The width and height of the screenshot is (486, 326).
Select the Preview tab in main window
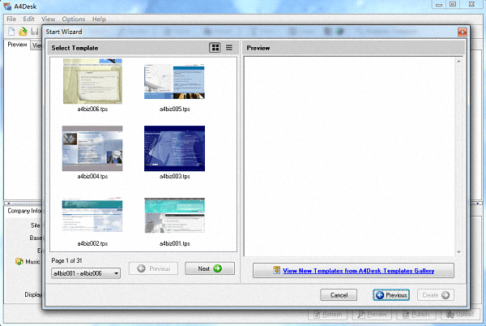click(17, 45)
